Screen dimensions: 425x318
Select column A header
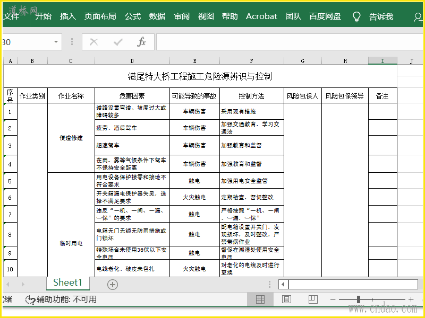(10, 61)
